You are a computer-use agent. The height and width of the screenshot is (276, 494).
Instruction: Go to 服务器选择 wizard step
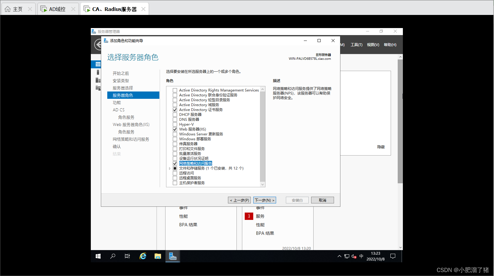coord(123,88)
